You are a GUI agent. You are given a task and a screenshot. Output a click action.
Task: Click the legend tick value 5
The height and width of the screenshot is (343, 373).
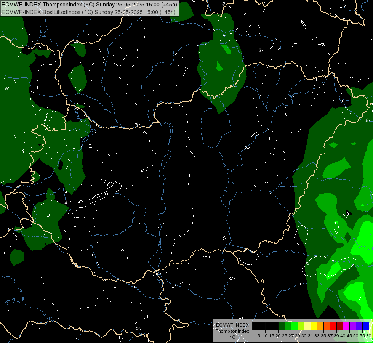[259, 336]
